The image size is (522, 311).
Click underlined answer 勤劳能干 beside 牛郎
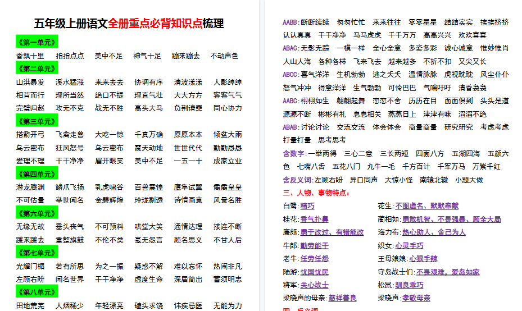314,245
